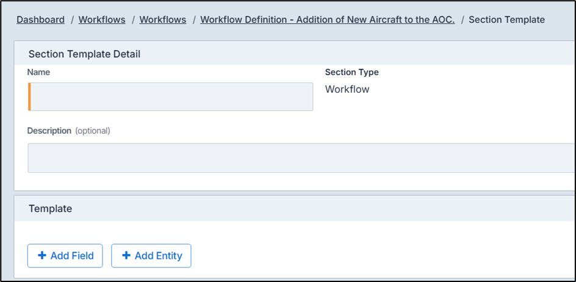
Task: Focus the Name input field
Action: 171,97
